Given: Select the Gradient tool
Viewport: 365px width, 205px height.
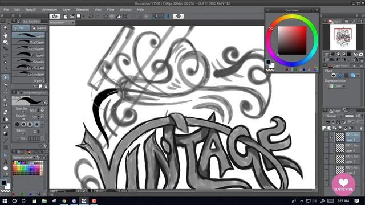Looking at the screenshot, I should 5,134.
